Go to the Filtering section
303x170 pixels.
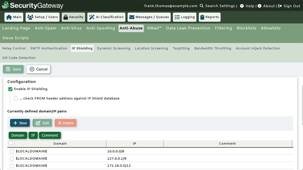(223, 28)
